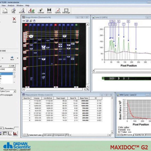This screenshot has width=151, height=151.
Task: Click the Measurements table scroll down arrow
Action: click(112, 132)
